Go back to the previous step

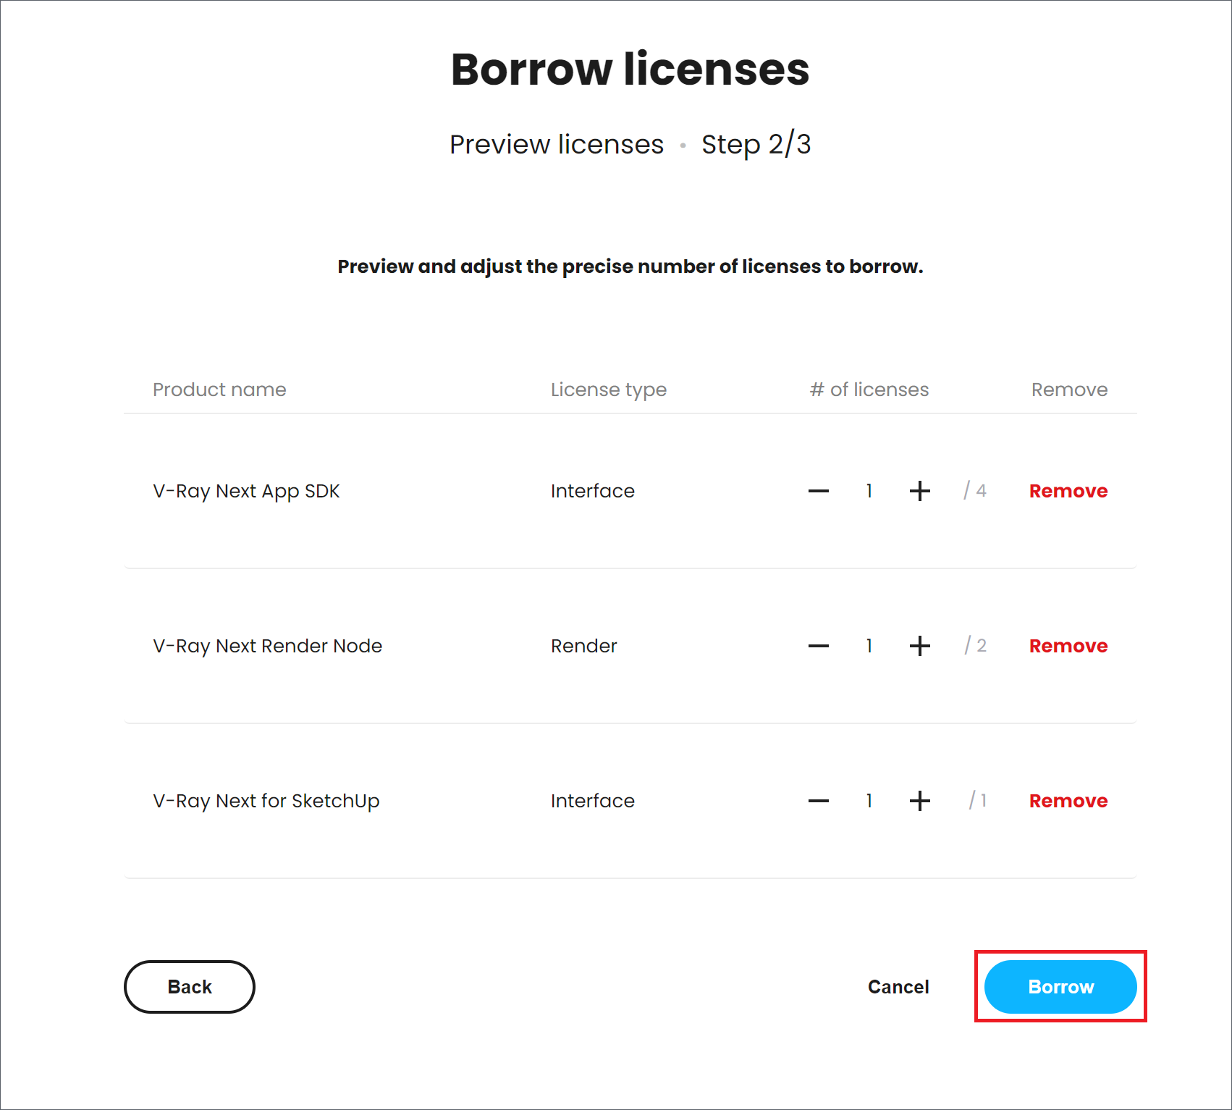pyautogui.click(x=189, y=986)
